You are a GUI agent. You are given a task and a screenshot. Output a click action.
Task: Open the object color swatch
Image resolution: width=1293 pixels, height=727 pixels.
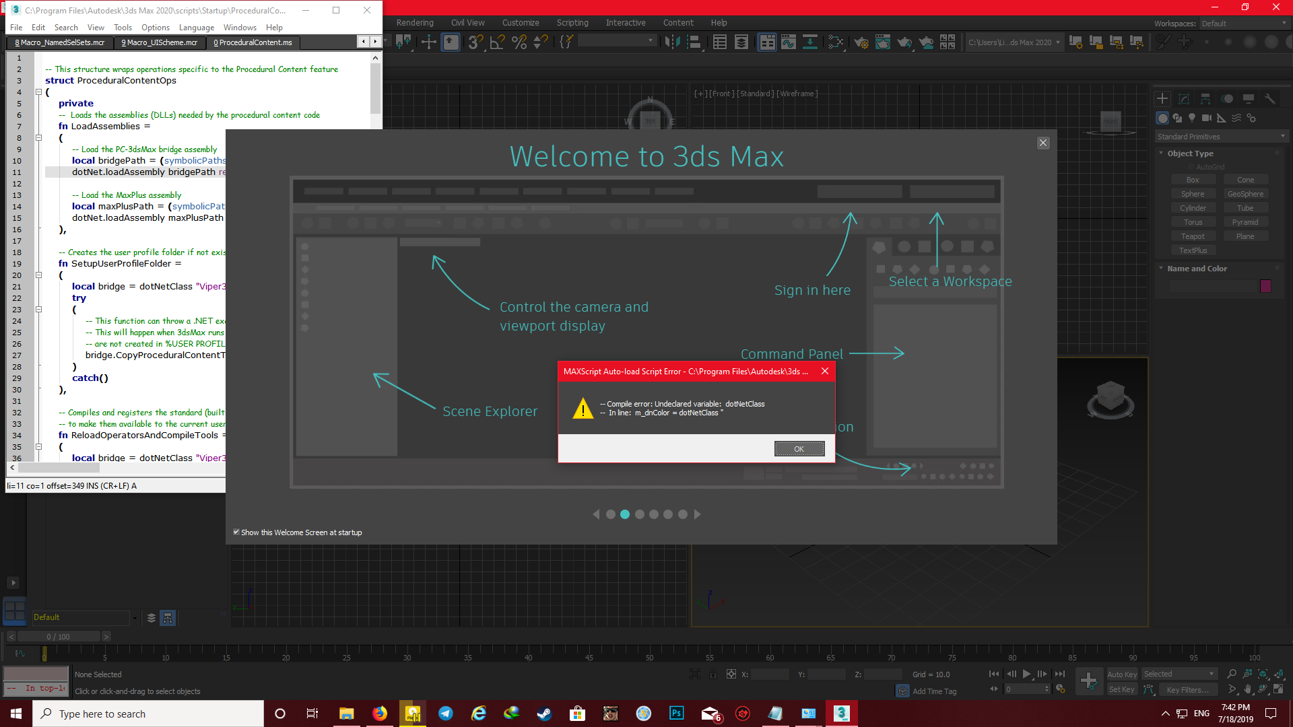click(x=1265, y=286)
